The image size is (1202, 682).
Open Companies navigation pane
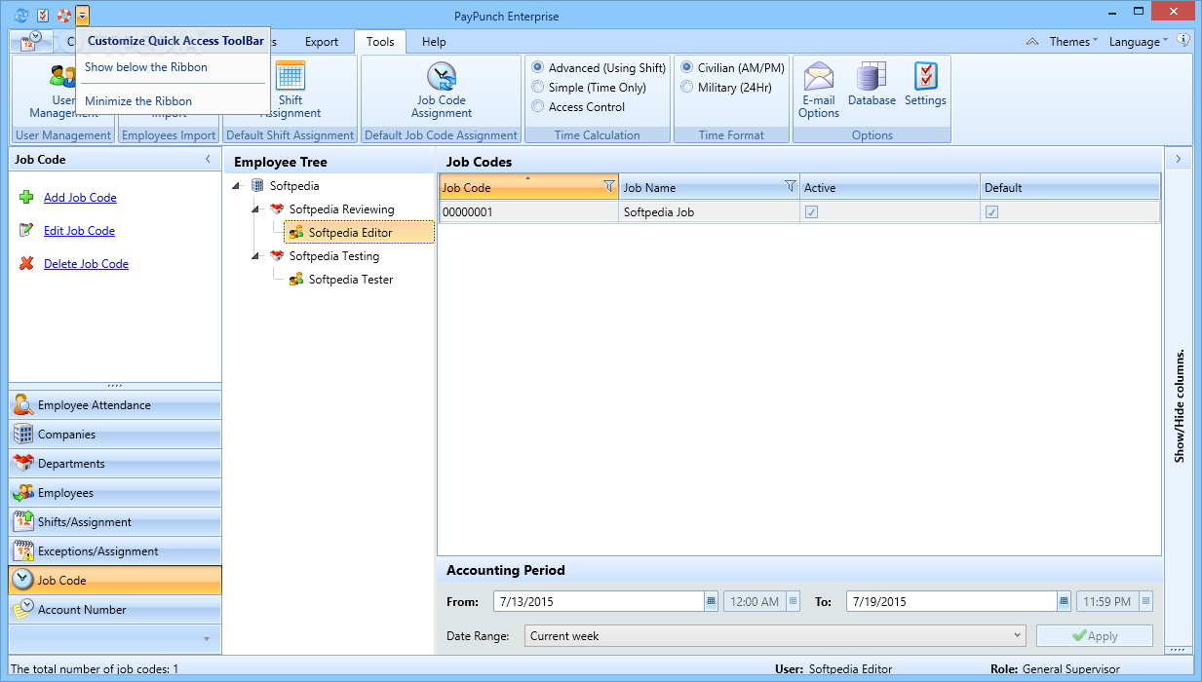pyautogui.click(x=115, y=435)
